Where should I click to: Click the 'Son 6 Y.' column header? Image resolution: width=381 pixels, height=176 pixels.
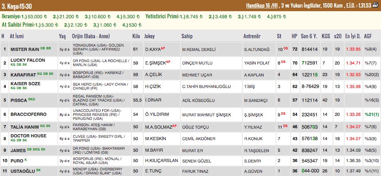pyautogui.click(x=309, y=36)
